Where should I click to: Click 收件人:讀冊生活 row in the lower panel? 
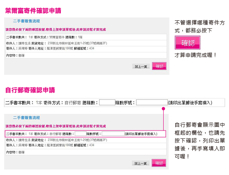point(86,140)
